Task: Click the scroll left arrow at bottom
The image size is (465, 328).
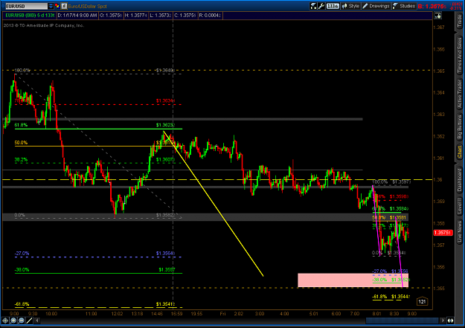Action: (37, 321)
